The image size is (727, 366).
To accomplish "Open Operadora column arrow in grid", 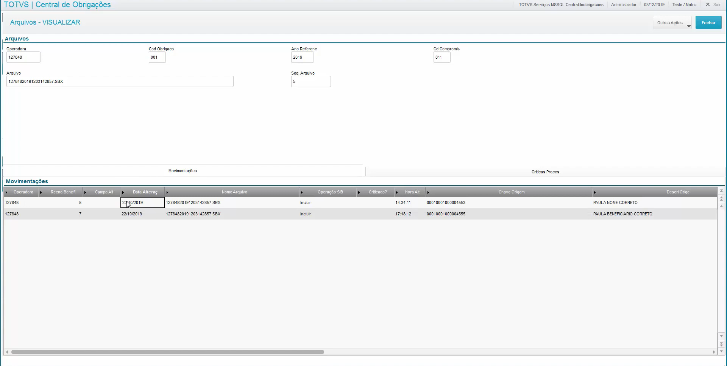I will click(x=6, y=192).
